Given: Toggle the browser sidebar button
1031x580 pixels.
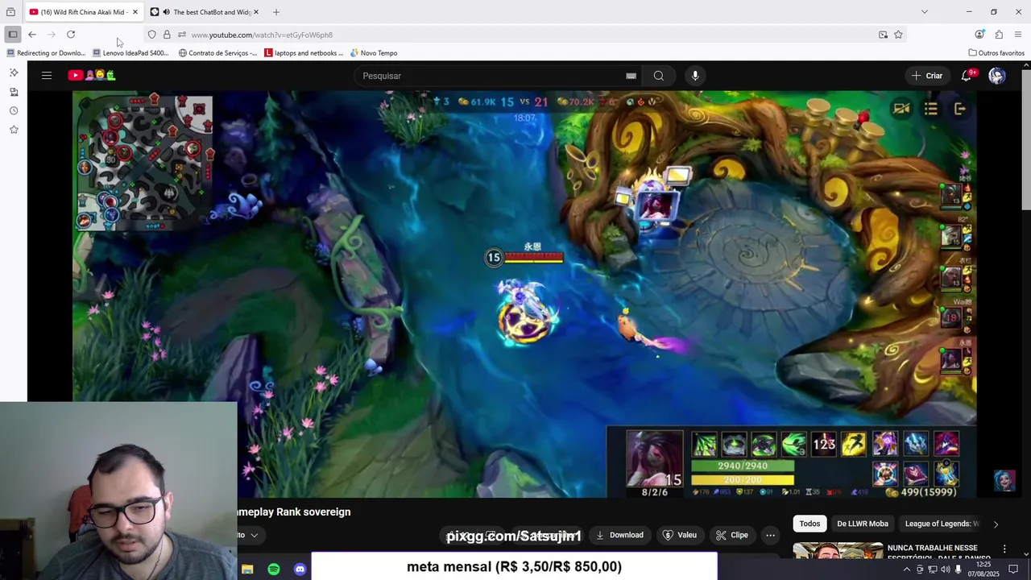Looking at the screenshot, I should coord(12,35).
